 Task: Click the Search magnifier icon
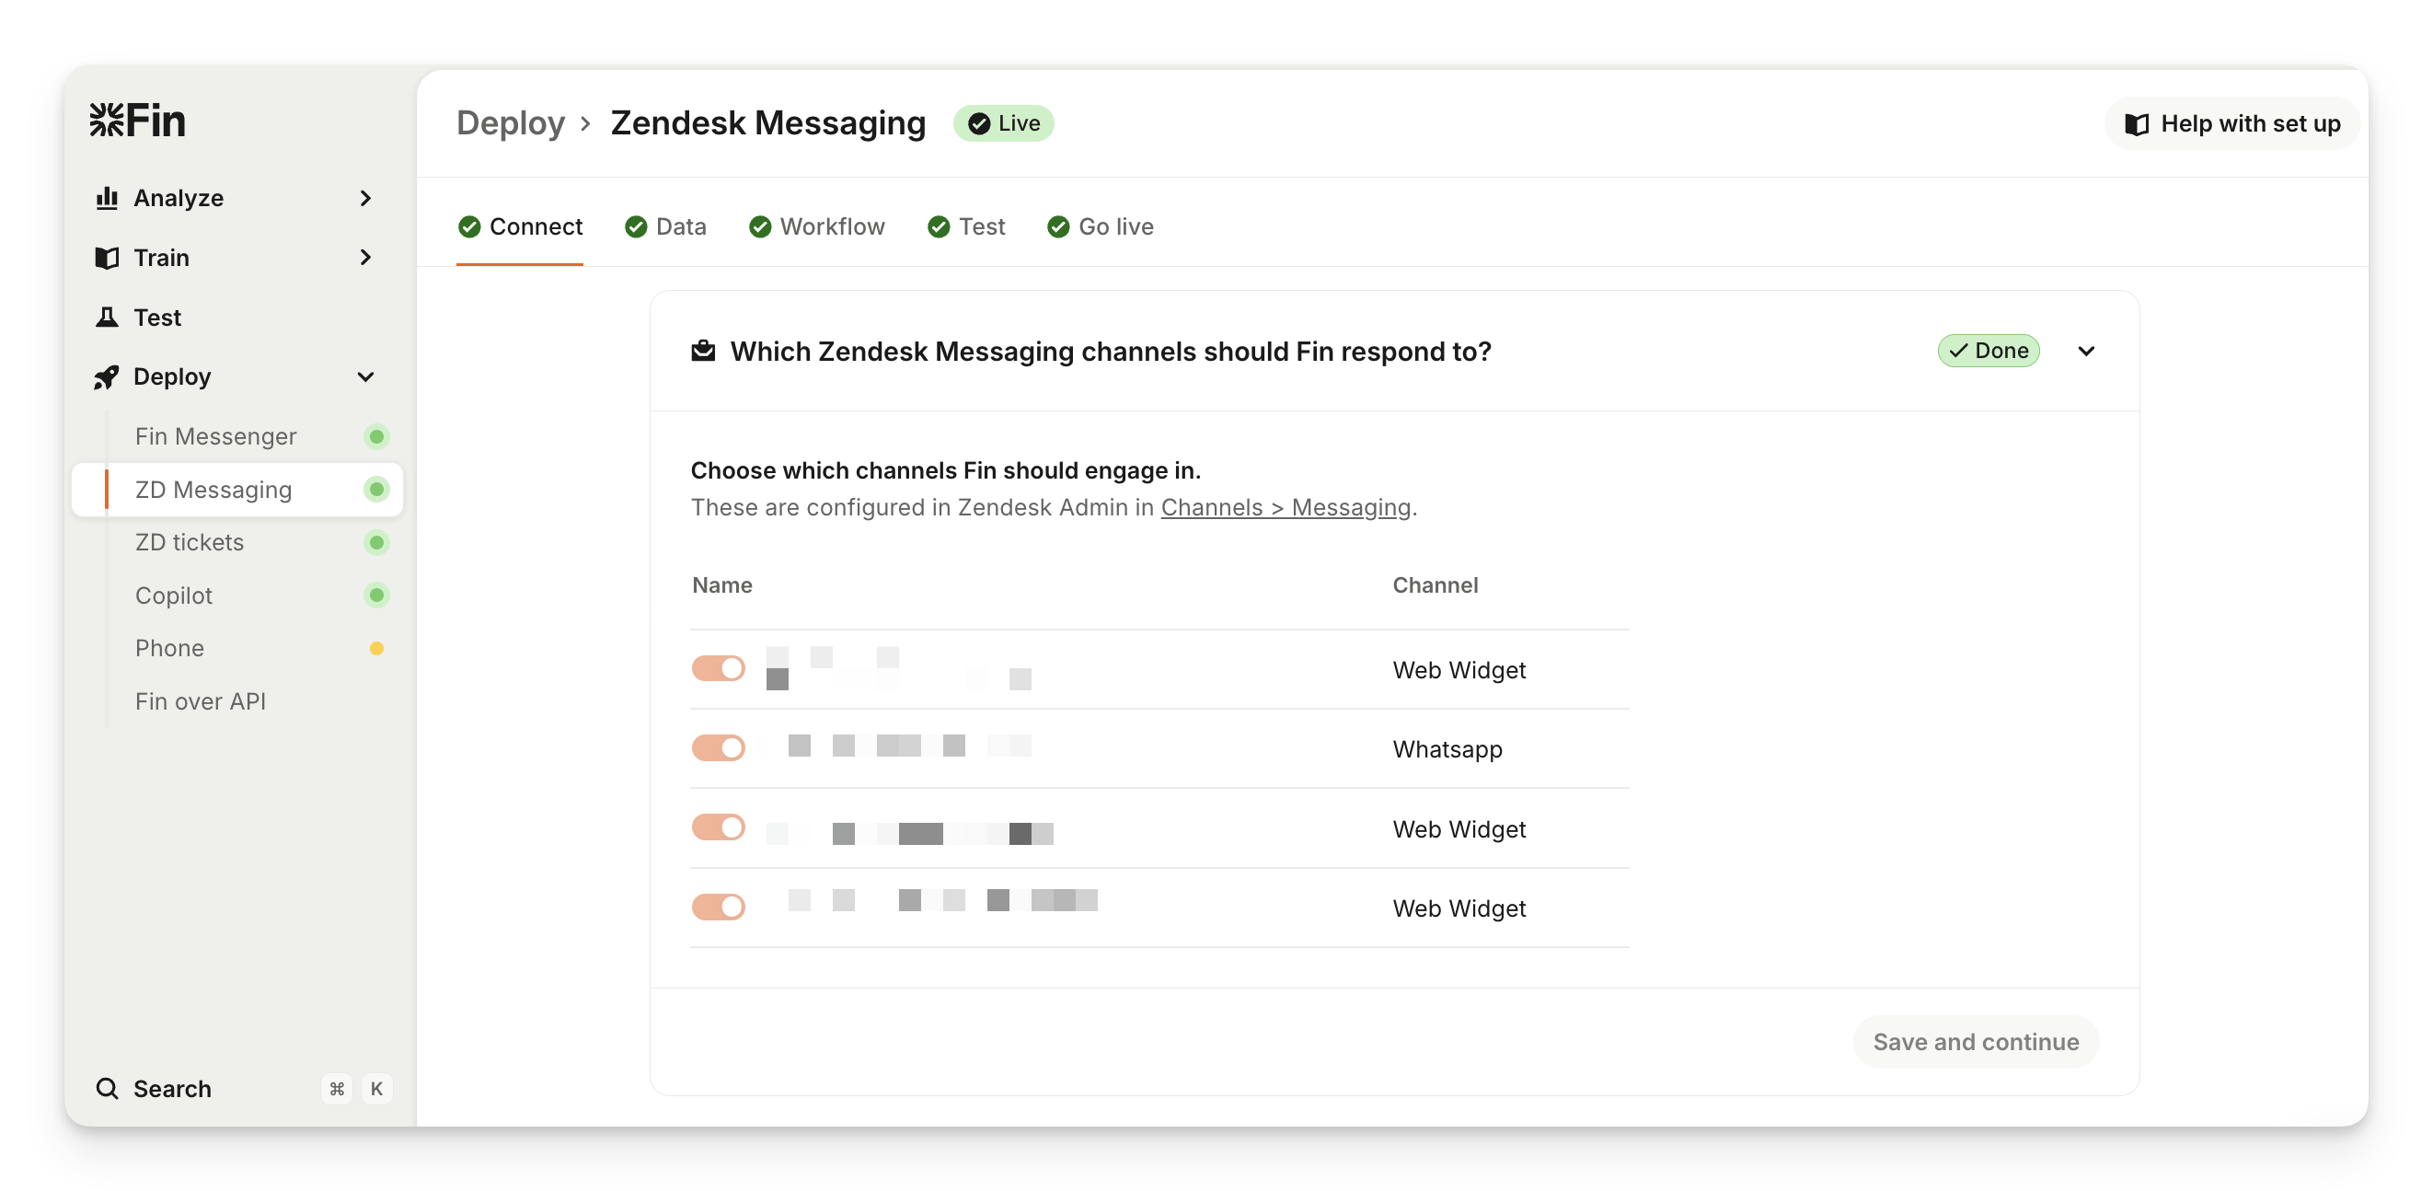(x=107, y=1088)
